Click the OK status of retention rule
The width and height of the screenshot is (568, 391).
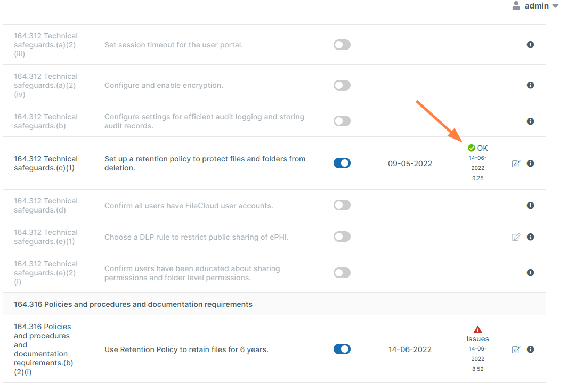[x=477, y=148]
